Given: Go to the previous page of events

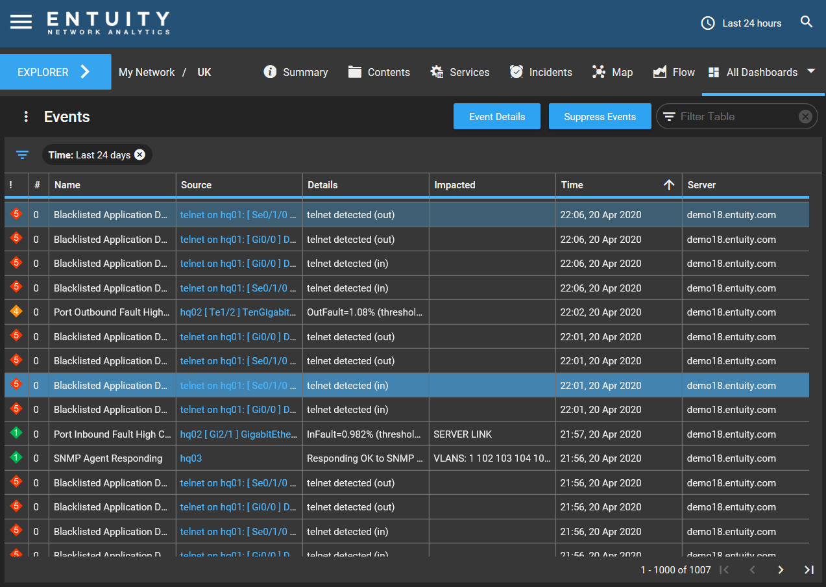Looking at the screenshot, I should click(x=753, y=569).
